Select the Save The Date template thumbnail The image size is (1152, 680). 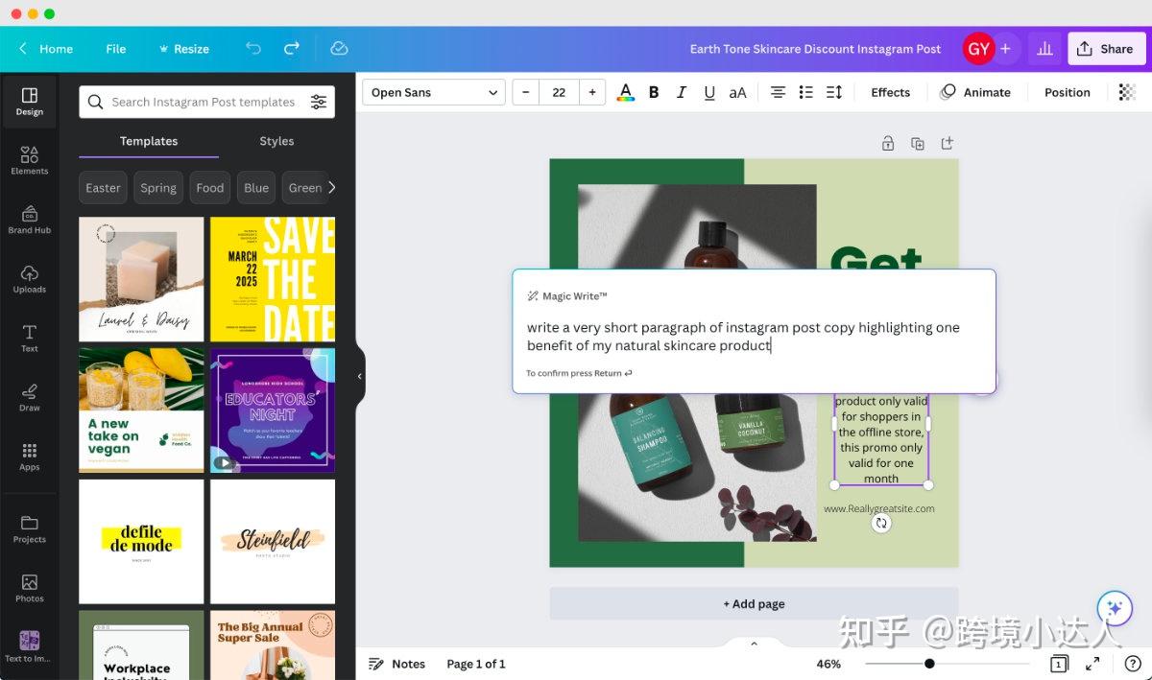(x=272, y=278)
